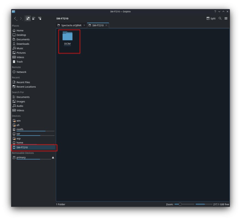Open the var device
Viewport: 241px width, 220px height.
click(x=33, y=134)
